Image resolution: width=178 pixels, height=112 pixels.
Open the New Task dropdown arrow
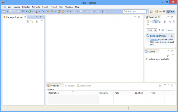point(151,21)
